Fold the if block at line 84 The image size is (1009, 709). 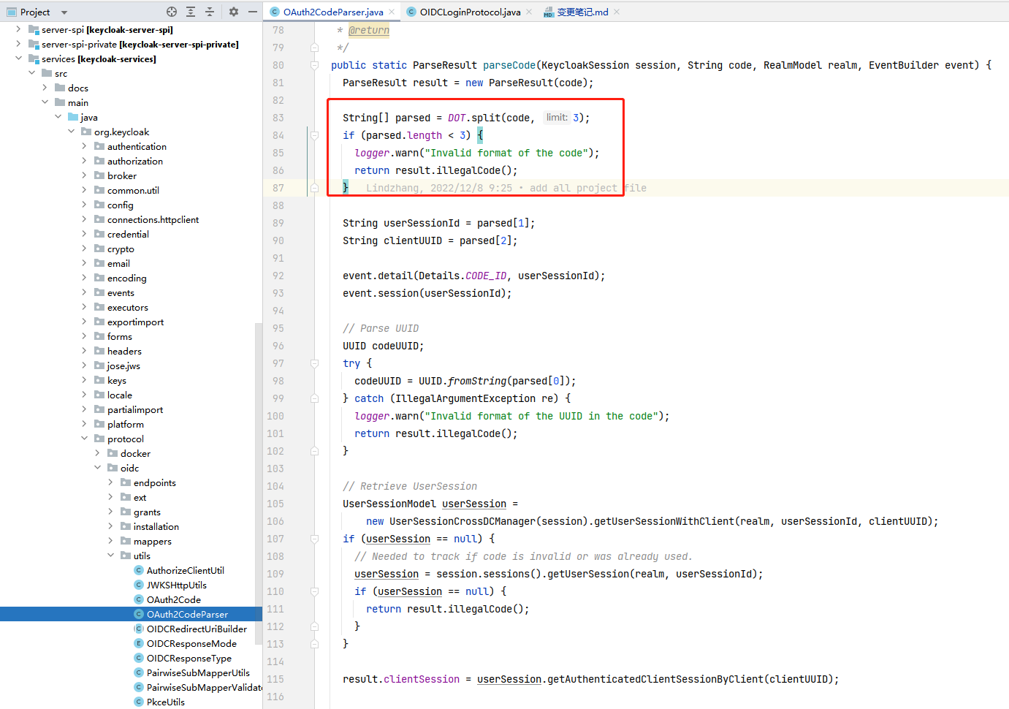(314, 135)
